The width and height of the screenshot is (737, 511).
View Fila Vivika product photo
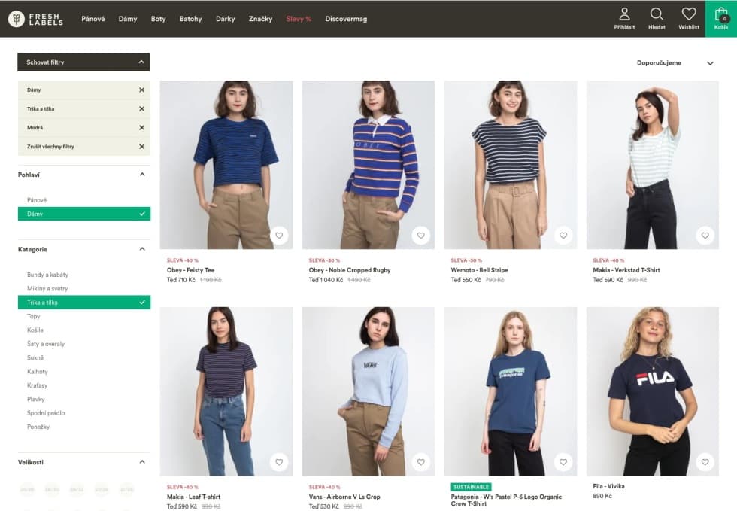(653, 391)
